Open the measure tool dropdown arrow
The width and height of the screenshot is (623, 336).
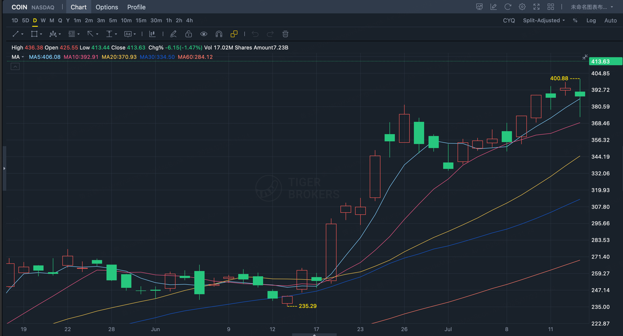point(116,34)
